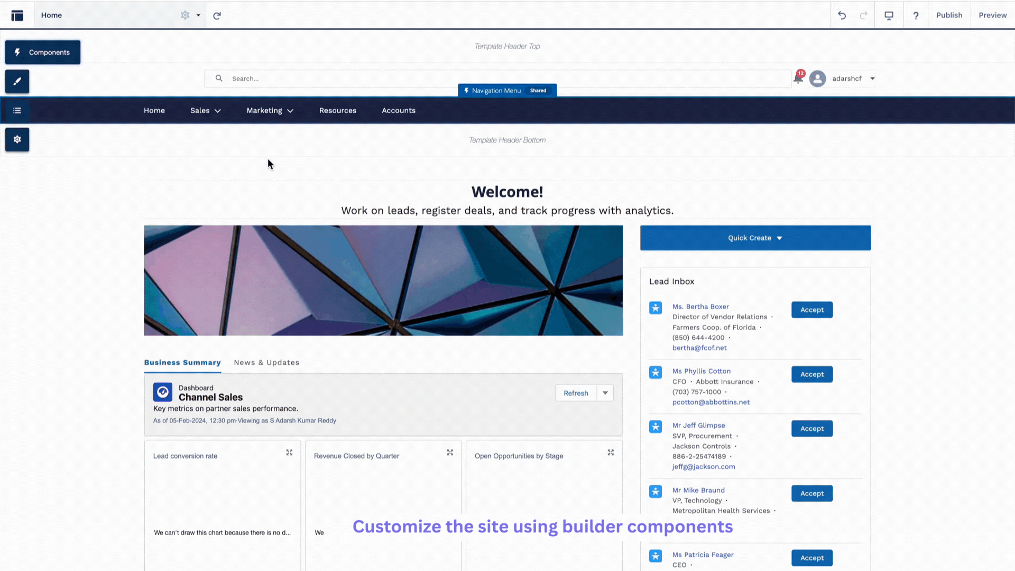Open the layers/pages panel icon
Screen dimensions: 1015x571
(17, 110)
